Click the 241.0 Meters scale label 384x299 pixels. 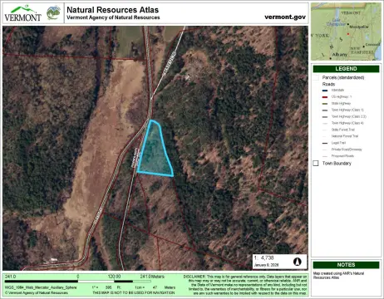tap(152, 277)
